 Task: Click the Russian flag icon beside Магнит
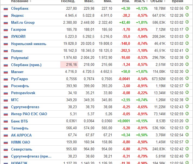(6, 72)
